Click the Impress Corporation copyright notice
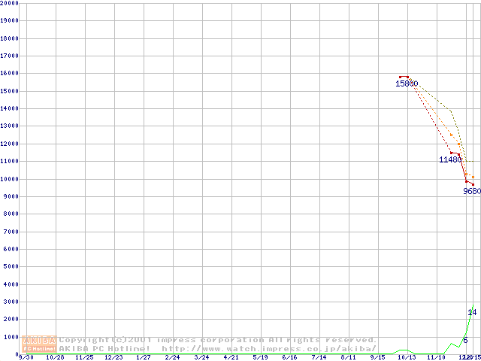This screenshot has height=361, width=481. pos(218,339)
